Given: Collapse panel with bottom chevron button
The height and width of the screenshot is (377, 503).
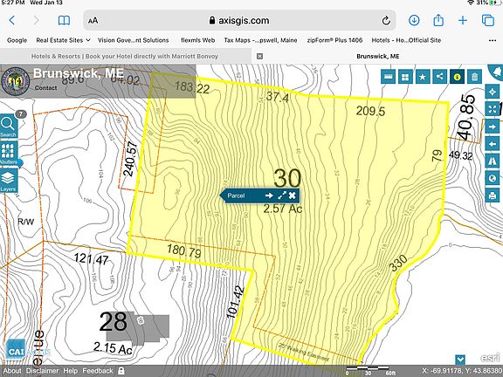Looking at the screenshot, I should [x=460, y=360].
